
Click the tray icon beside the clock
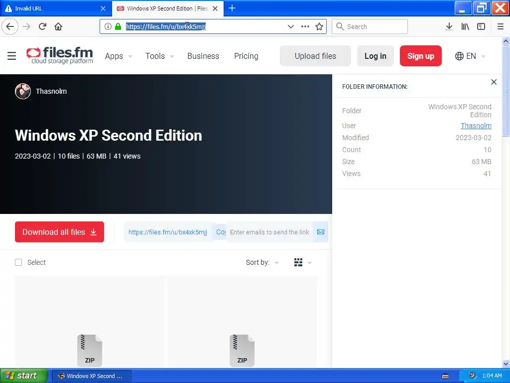click(473, 376)
